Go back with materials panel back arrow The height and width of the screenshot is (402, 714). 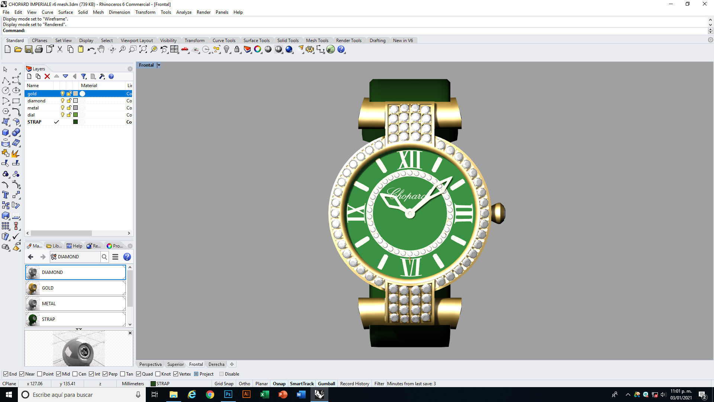[31, 257]
